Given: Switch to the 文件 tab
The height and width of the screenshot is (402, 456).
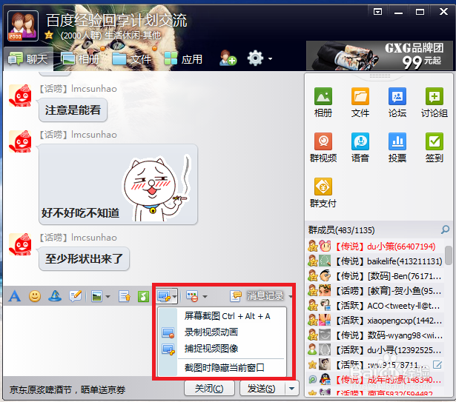Looking at the screenshot, I should tap(132, 59).
